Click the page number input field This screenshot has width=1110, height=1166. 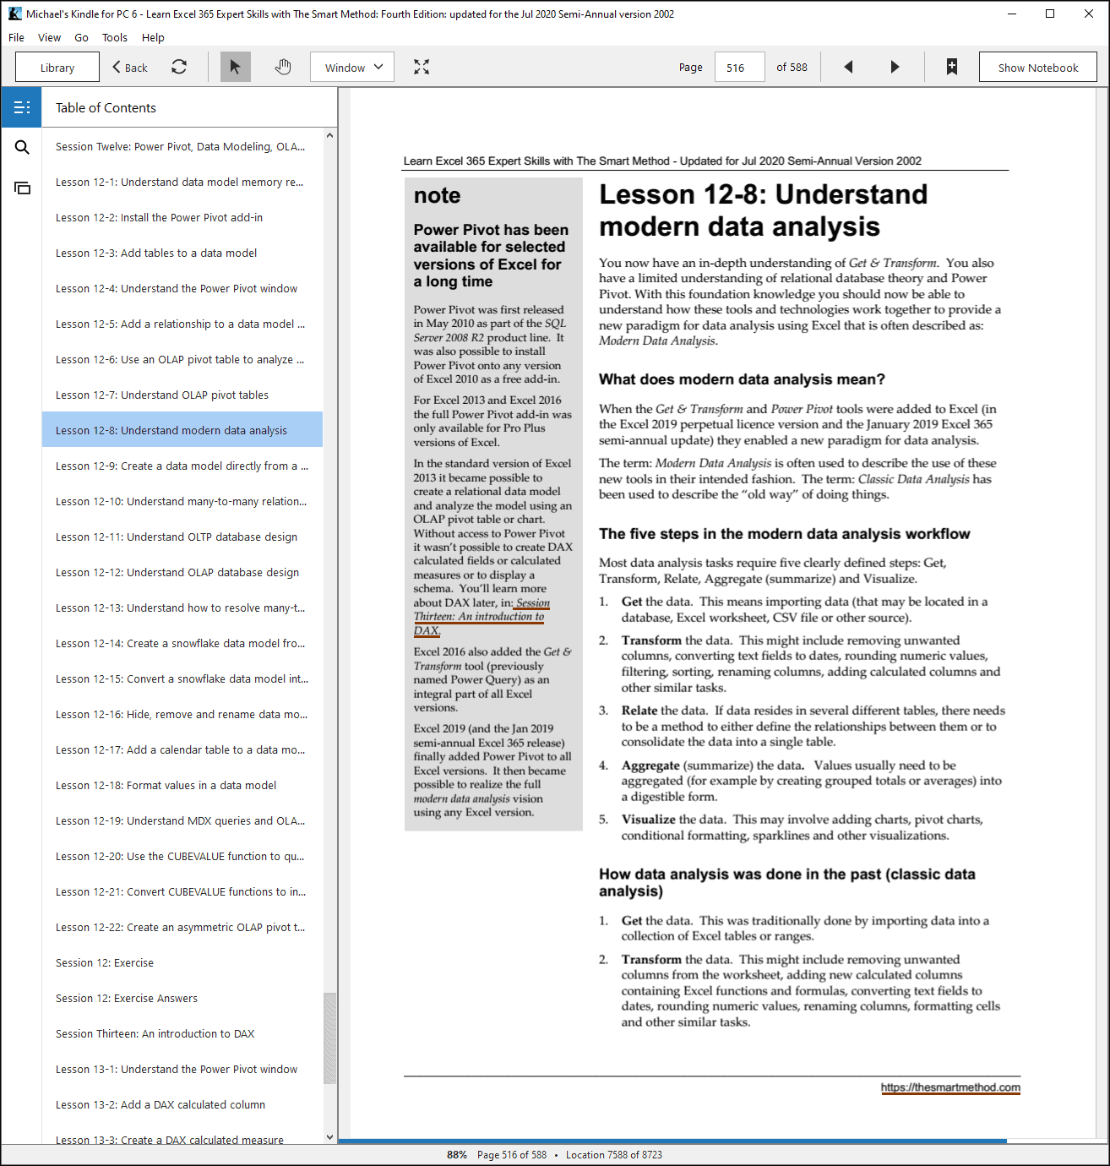tap(740, 67)
